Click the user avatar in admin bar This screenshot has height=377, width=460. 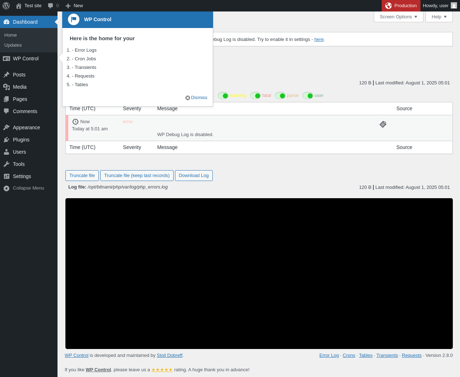(x=454, y=6)
